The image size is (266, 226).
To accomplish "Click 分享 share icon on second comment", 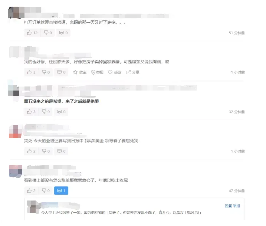I will pos(132,72).
